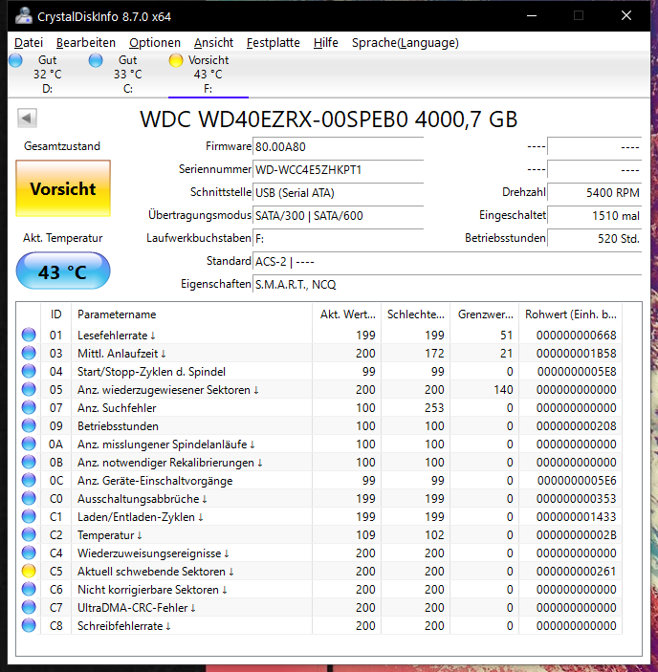The image size is (658, 672).
Task: Click the Übertragungsmodus field SATA/300 | SATA/600
Action: pos(339,216)
